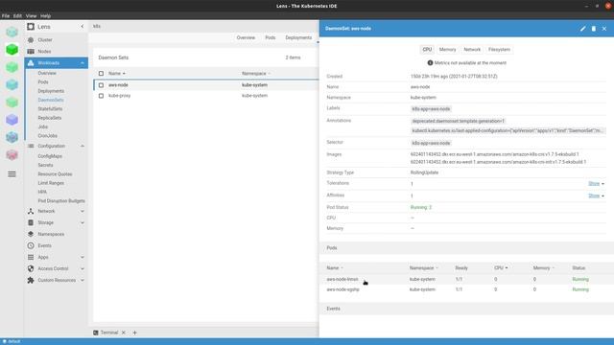Open Custom Resources sidebar section
This screenshot has width=614, height=345.
pyautogui.click(x=57, y=280)
